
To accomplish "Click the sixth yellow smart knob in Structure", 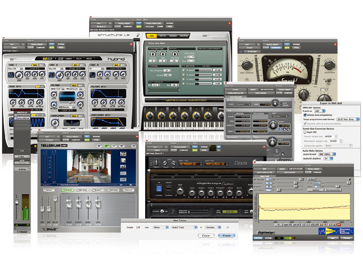I will coord(207,116).
